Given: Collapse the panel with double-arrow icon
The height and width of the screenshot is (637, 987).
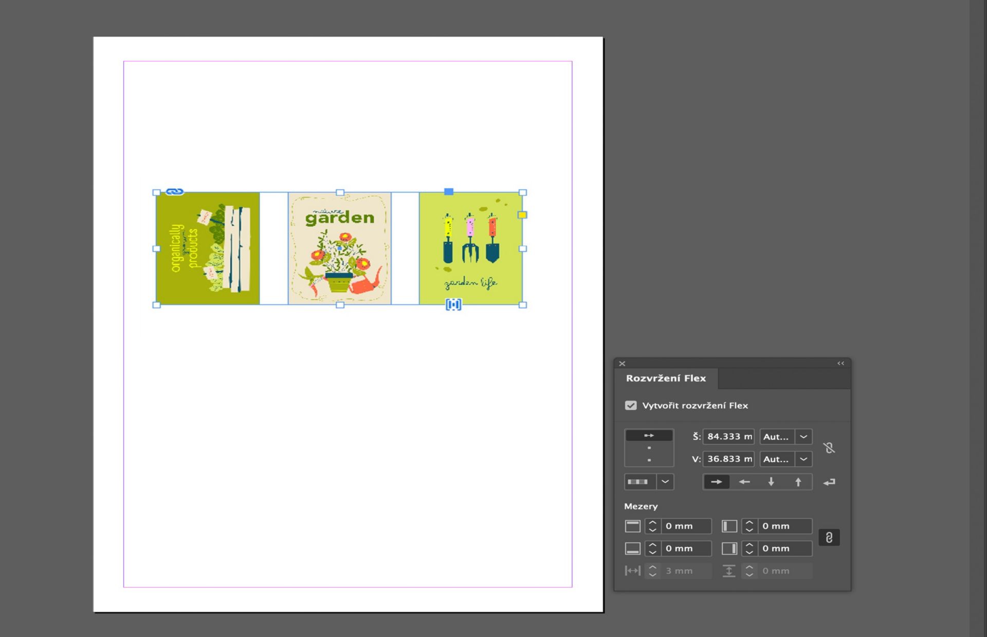Looking at the screenshot, I should click(x=840, y=363).
